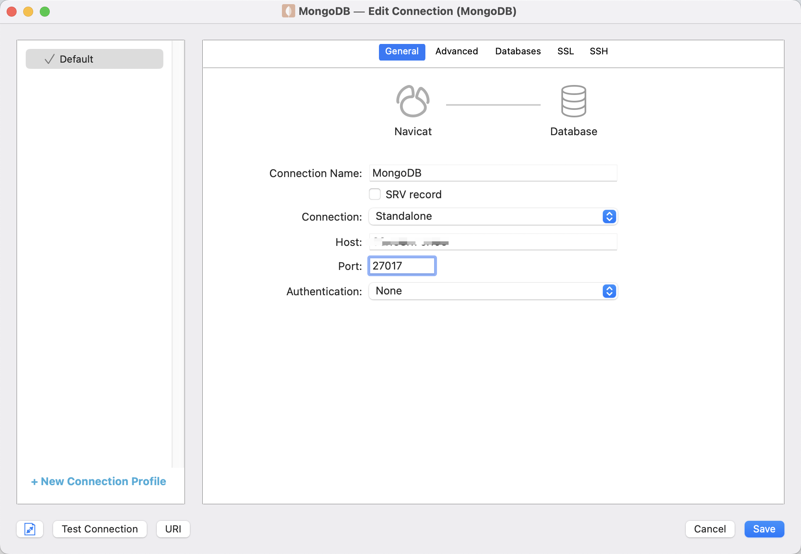Click the profile list scrollbar
Viewport: 801px width, 554px height.
[178, 254]
